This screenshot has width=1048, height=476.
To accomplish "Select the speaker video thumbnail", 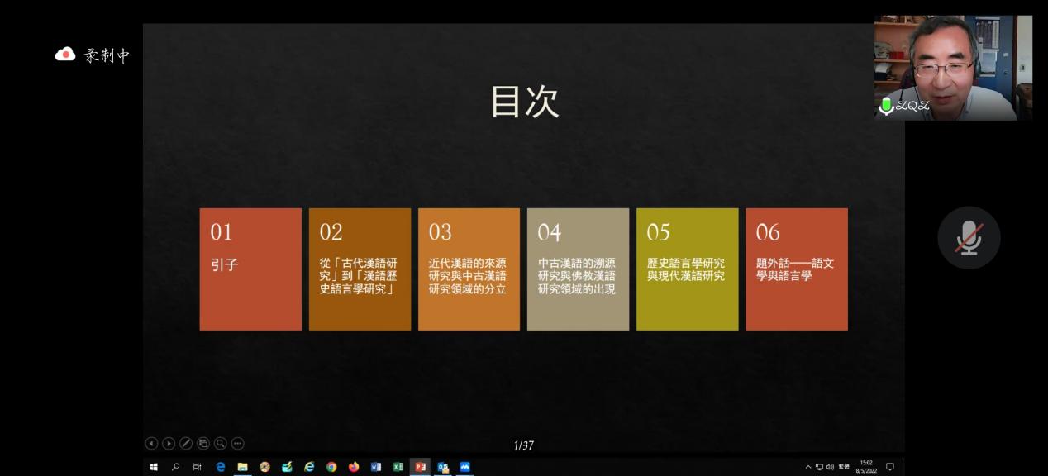I will 952,68.
